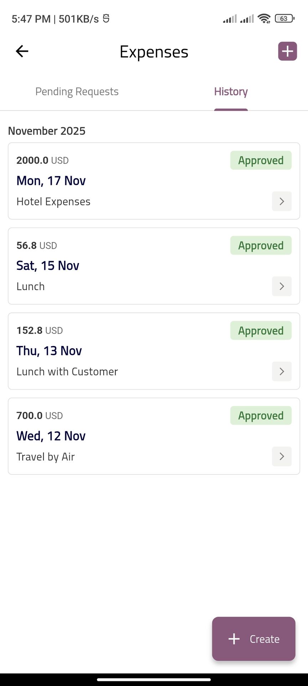
Task: Tap Approved status on Lunch with Customer
Action: pyautogui.click(x=261, y=330)
